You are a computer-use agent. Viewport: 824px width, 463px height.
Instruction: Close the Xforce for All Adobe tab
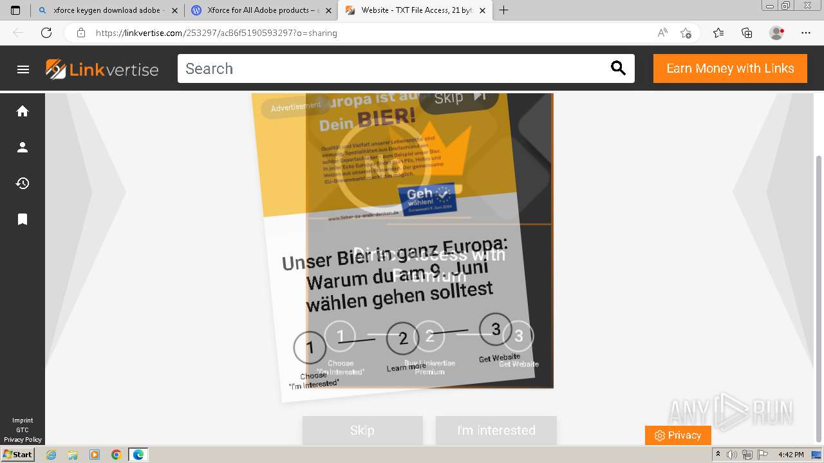pos(328,10)
